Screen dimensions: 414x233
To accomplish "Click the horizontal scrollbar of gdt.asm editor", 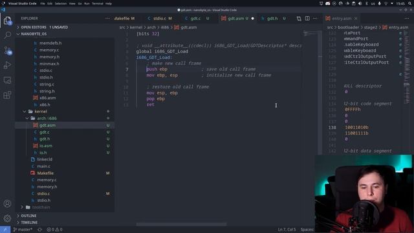I will pos(182,225).
